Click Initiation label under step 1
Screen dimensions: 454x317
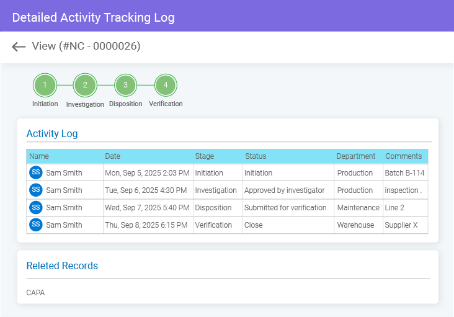45,104
